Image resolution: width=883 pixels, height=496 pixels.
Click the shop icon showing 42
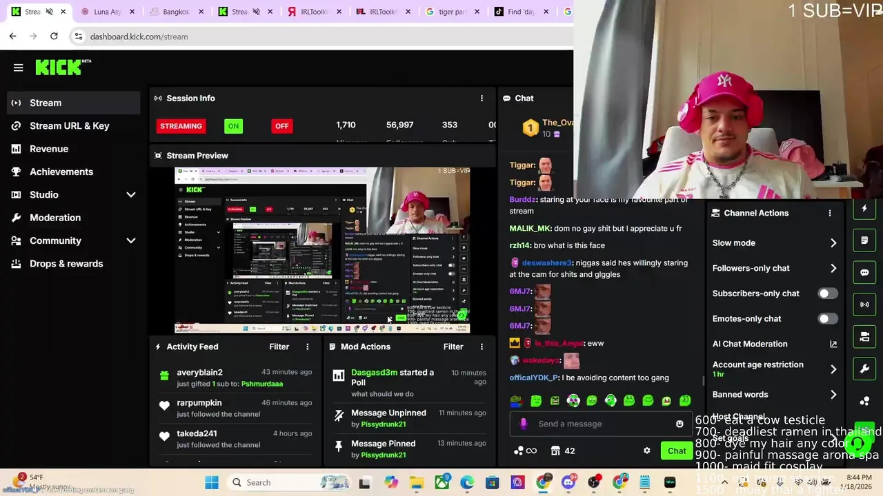[x=563, y=451]
